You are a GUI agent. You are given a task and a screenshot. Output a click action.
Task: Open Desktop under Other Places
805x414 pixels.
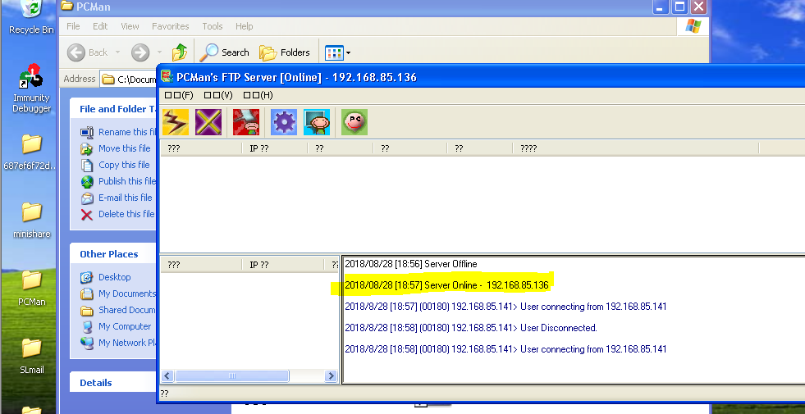click(106, 277)
